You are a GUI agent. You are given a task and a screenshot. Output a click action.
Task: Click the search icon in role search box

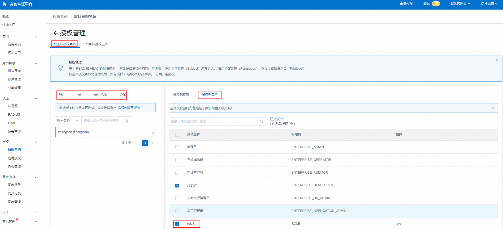[261, 122]
